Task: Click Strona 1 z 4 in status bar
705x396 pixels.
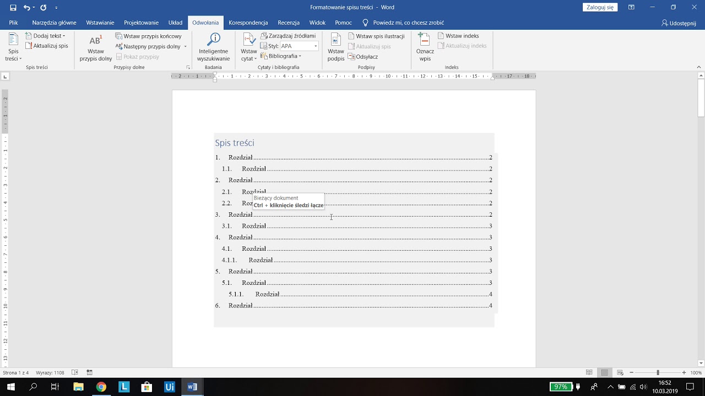Action: click(15, 373)
